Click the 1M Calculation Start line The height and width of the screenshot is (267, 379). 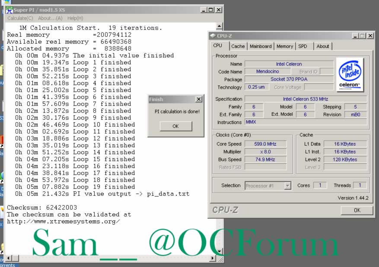click(x=91, y=28)
